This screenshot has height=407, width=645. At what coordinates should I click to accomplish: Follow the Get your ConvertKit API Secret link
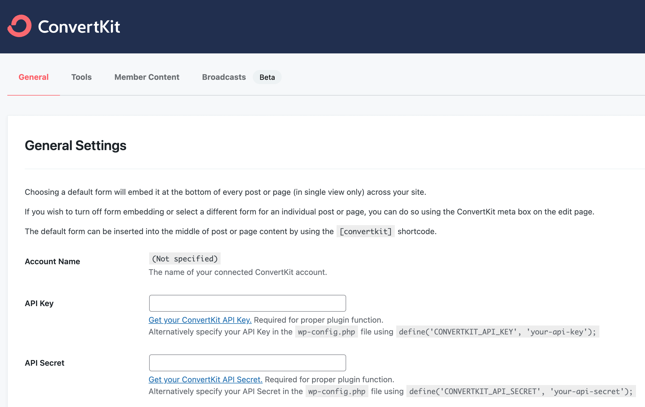coord(205,379)
